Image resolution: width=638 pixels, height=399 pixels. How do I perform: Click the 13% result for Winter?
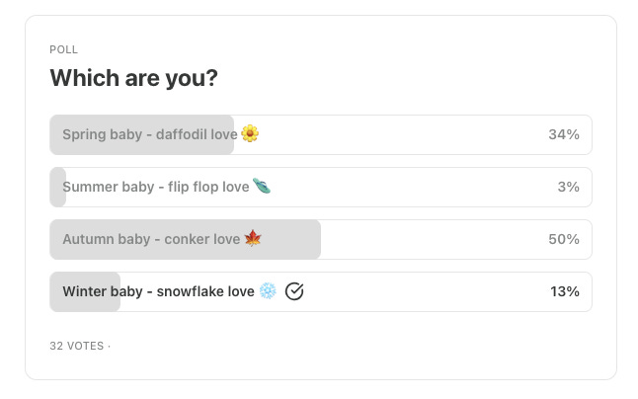565,291
